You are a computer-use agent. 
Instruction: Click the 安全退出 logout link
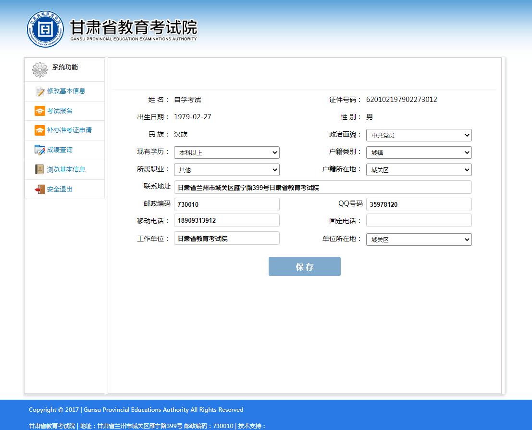coord(60,190)
